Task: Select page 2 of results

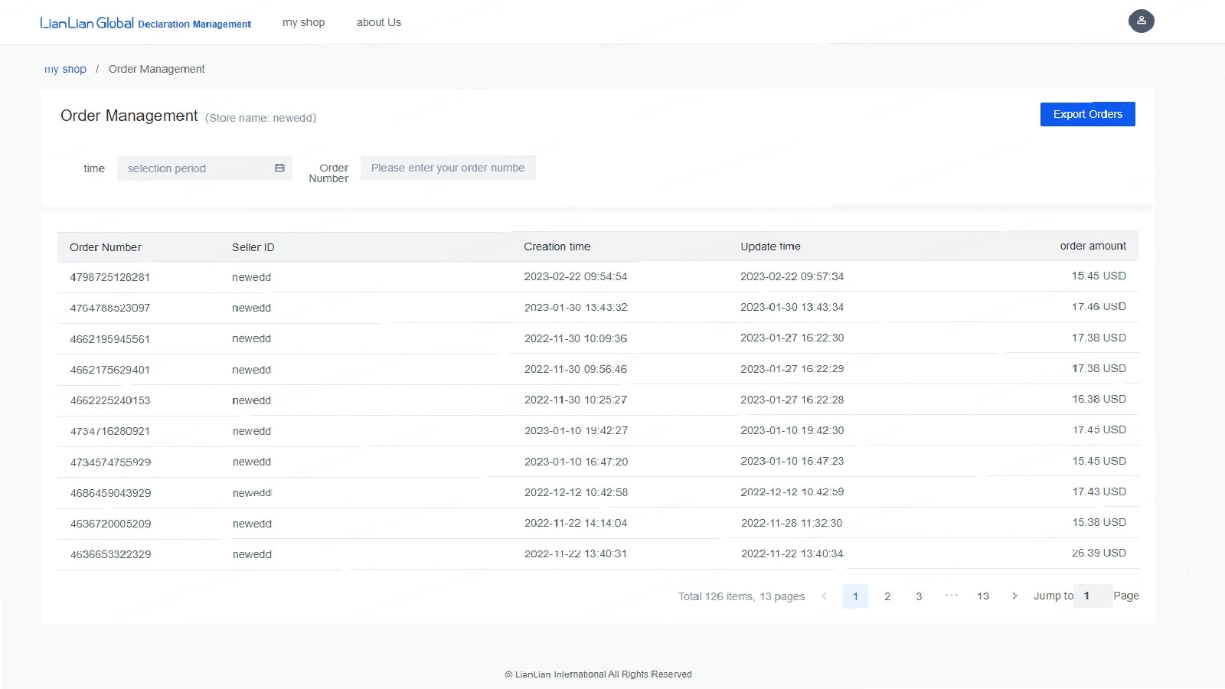Action: pyautogui.click(x=887, y=596)
